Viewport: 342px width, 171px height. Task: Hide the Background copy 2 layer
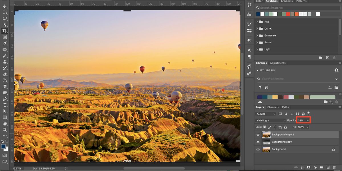click(258, 134)
